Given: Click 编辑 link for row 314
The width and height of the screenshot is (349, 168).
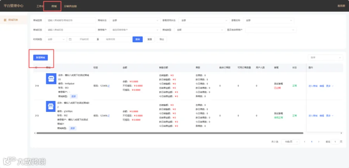Looking at the screenshot, I should pyautogui.click(x=321, y=86).
